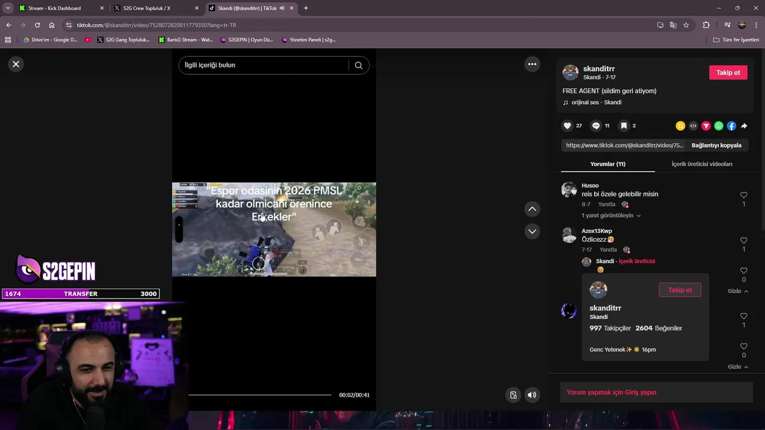
Task: Click Yanıtla under Azex13Kwp's comment
Action: [608, 250]
